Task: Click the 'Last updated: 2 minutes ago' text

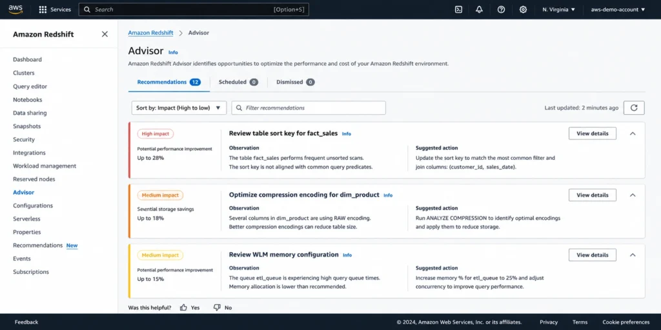Action: pos(582,108)
